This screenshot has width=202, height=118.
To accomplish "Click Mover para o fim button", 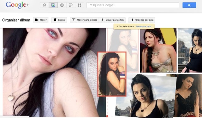I will (112, 20).
